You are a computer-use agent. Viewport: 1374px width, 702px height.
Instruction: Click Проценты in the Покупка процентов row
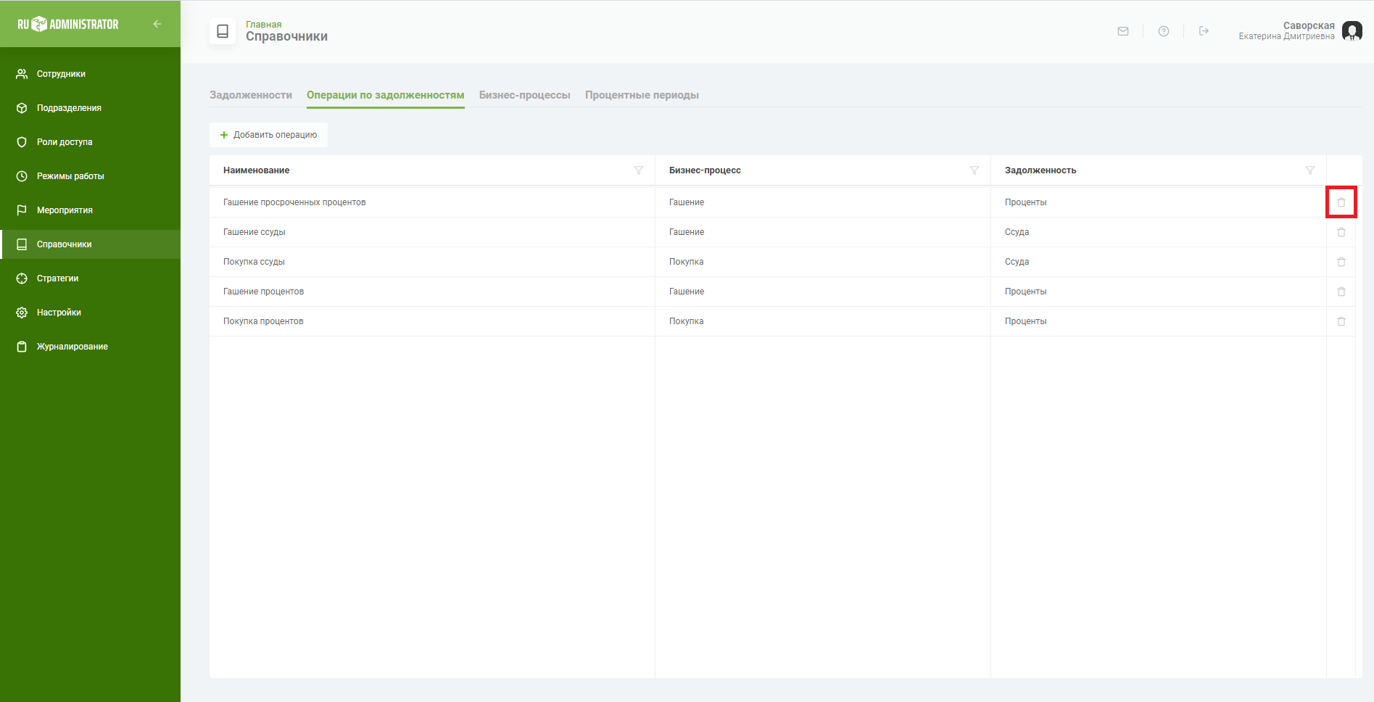point(1025,321)
